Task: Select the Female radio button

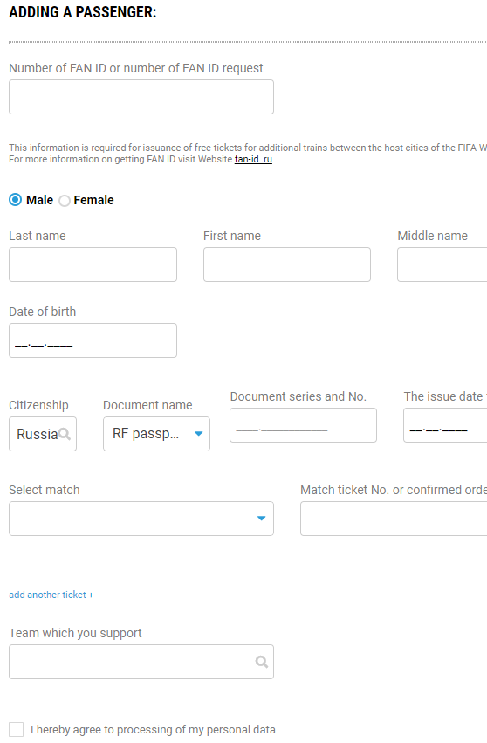Action: 65,201
